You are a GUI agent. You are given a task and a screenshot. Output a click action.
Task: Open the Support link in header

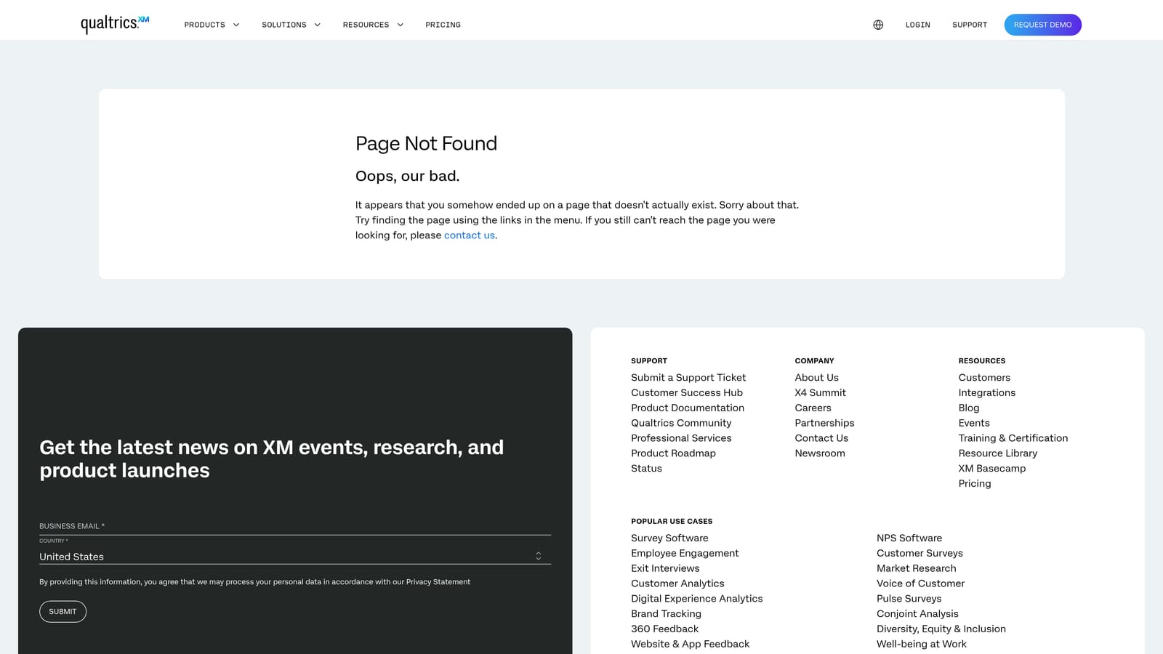[x=970, y=25]
